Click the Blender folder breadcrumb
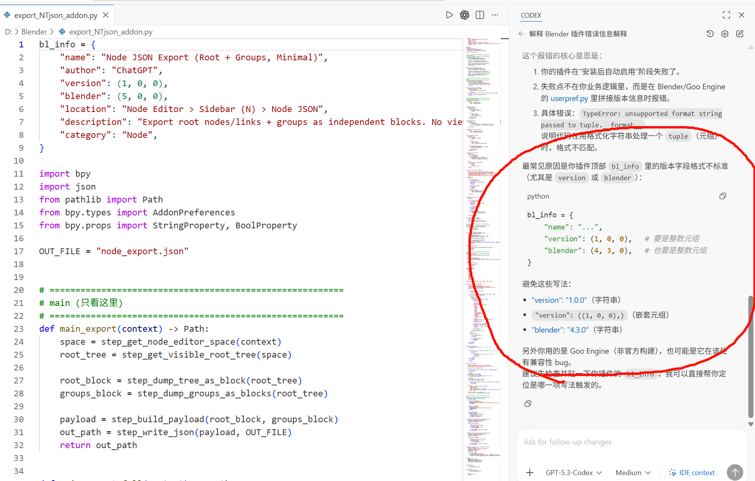This screenshot has width=755, height=481. (x=34, y=32)
